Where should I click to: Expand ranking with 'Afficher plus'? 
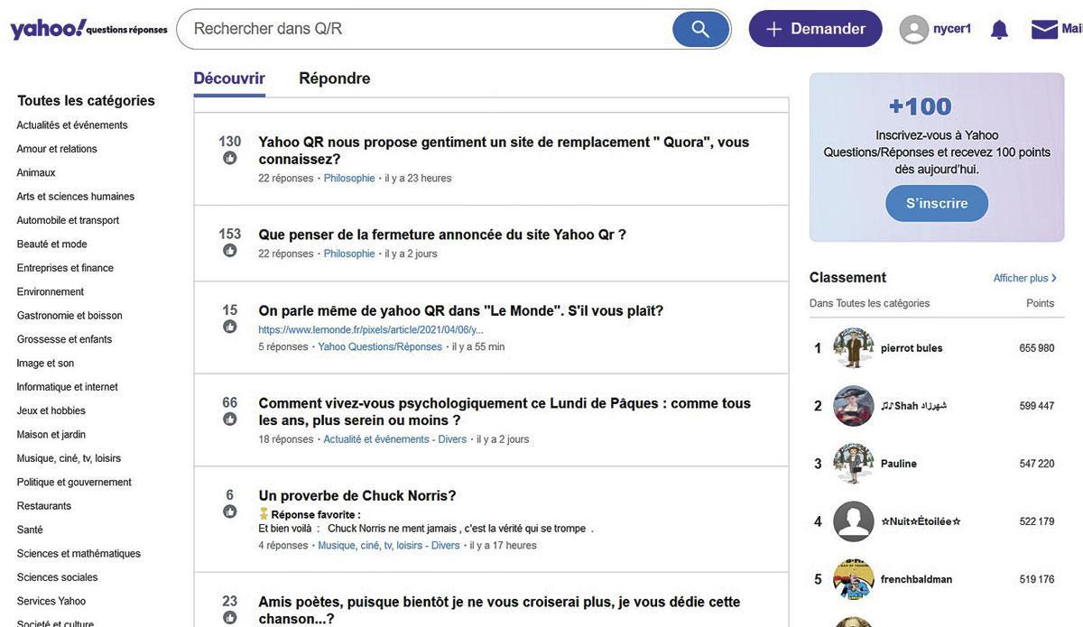pos(1025,278)
